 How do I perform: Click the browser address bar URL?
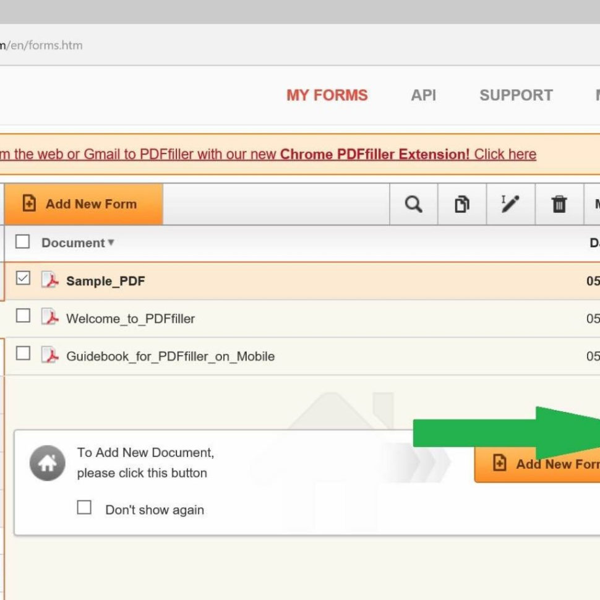[41, 45]
